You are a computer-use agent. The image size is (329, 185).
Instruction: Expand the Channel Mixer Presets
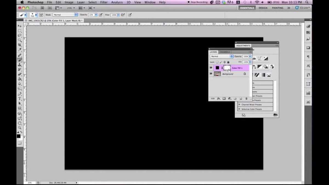pyautogui.click(x=239, y=105)
